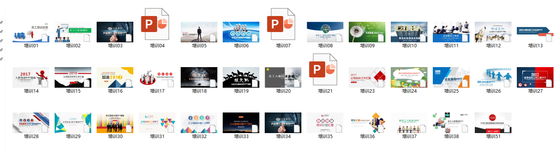Click the 培训23 company training report thumbnail
The width and height of the screenshot is (560, 151).
367,77
